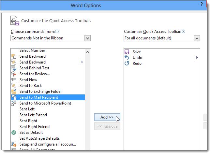Click the Send Now envelope icon

[x=14, y=80]
